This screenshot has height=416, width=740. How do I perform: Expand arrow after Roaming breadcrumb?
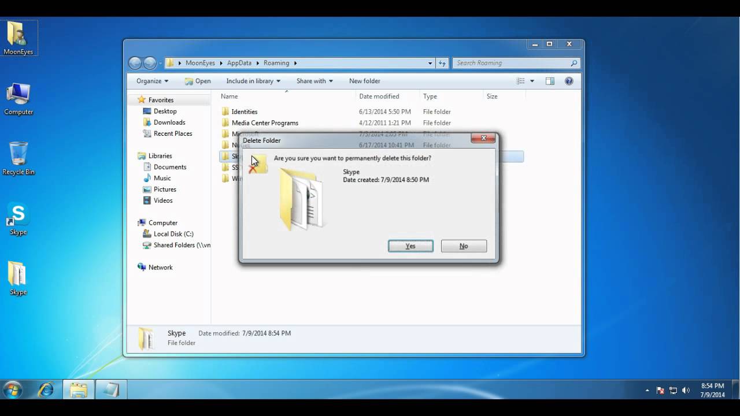click(x=295, y=63)
